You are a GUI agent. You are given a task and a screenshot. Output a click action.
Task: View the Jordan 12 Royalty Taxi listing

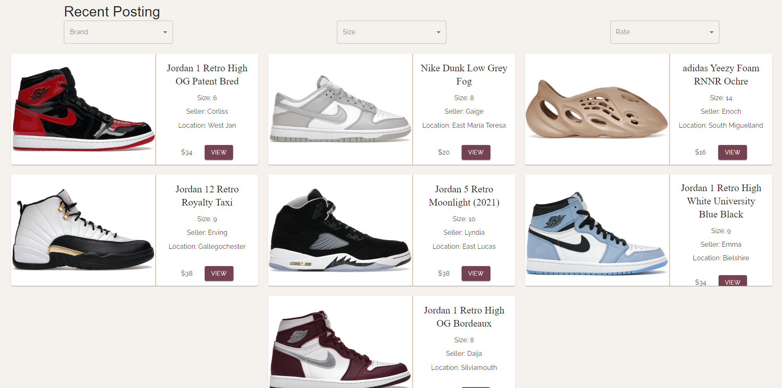pos(219,273)
